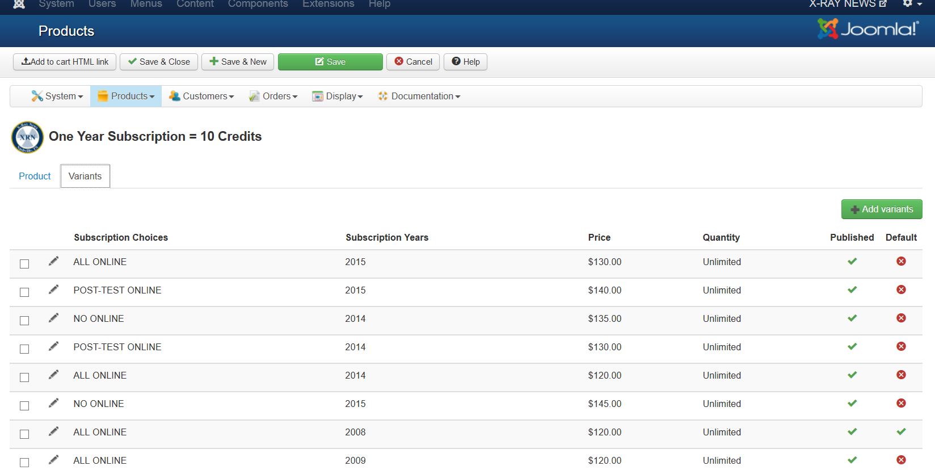This screenshot has width=935, height=470.
Task: Expand the Documentation dropdown
Action: [x=419, y=96]
